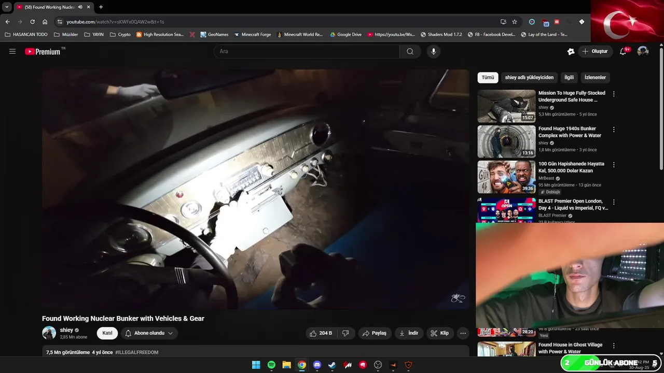Click the browser address bar URL
Screen dimensions: 664x373
pos(115,22)
